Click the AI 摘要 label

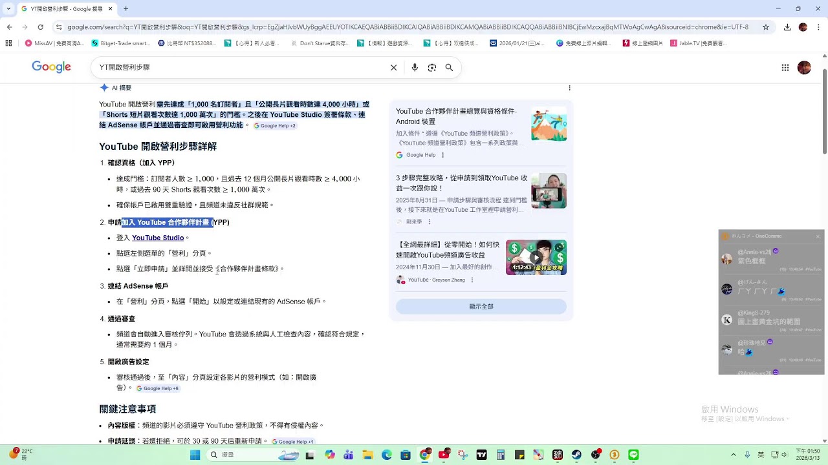pyautogui.click(x=122, y=88)
